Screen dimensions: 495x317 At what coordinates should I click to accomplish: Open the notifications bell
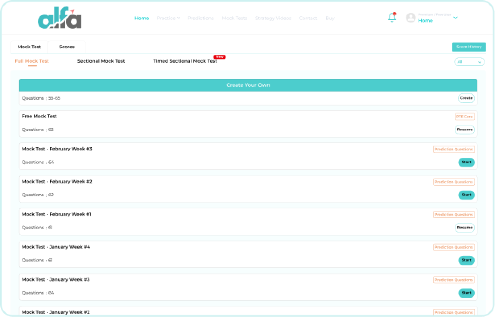click(x=392, y=18)
